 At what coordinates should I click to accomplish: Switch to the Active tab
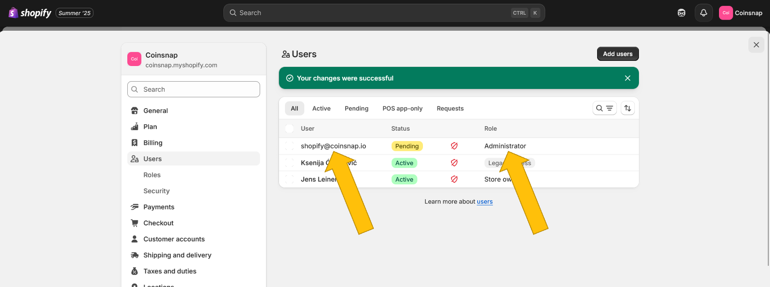click(321, 108)
